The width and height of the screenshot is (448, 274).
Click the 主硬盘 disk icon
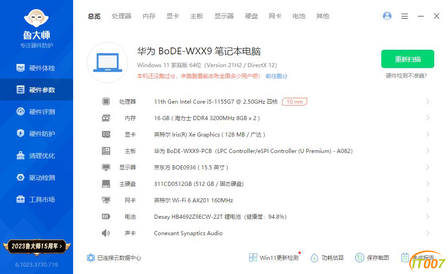point(106,184)
